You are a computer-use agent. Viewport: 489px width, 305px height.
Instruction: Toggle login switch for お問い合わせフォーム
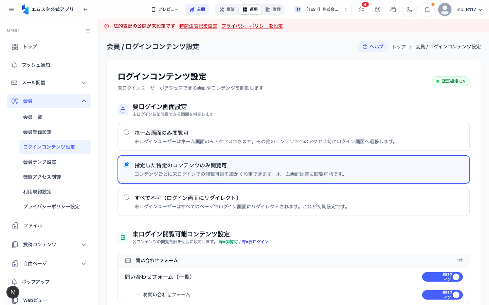click(x=442, y=295)
